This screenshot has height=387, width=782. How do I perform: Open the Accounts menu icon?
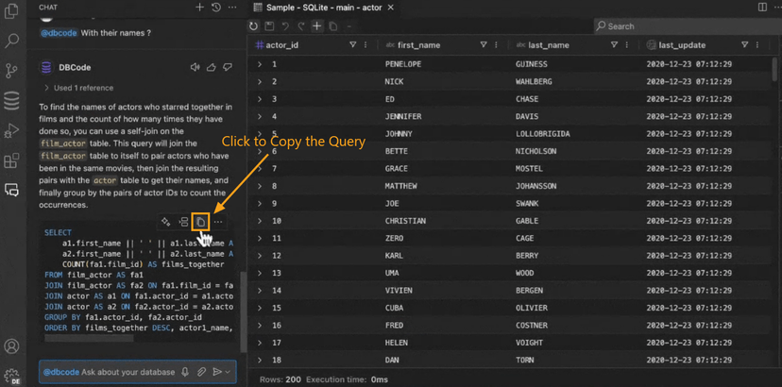pyautogui.click(x=11, y=346)
